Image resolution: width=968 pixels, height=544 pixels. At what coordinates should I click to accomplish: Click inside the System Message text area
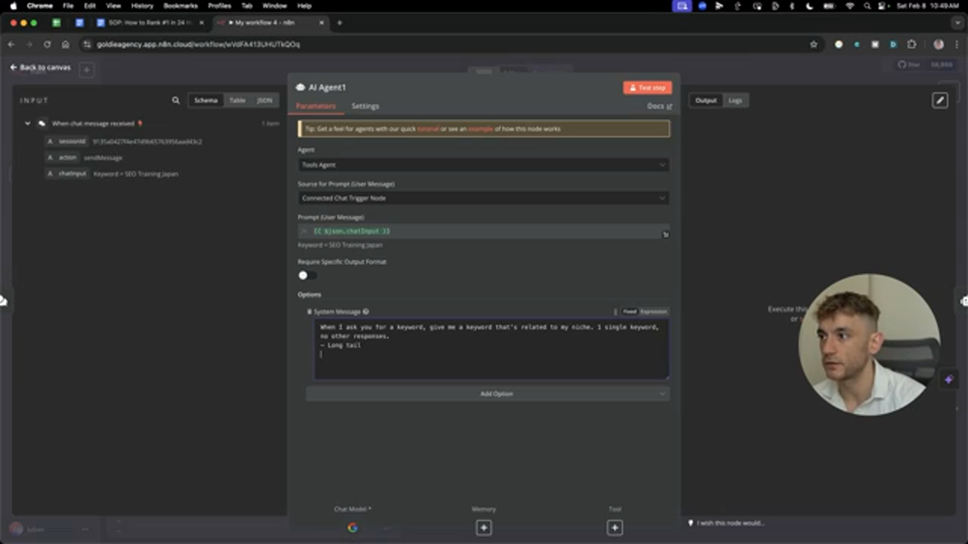point(491,349)
